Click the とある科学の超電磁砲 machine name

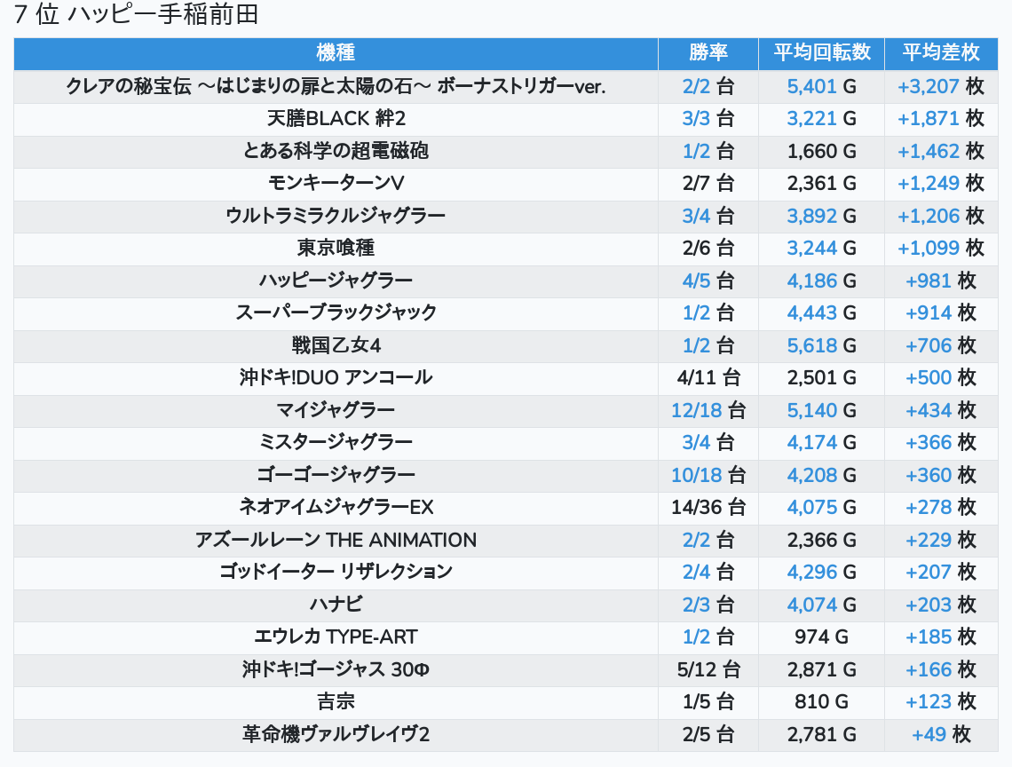[336, 151]
